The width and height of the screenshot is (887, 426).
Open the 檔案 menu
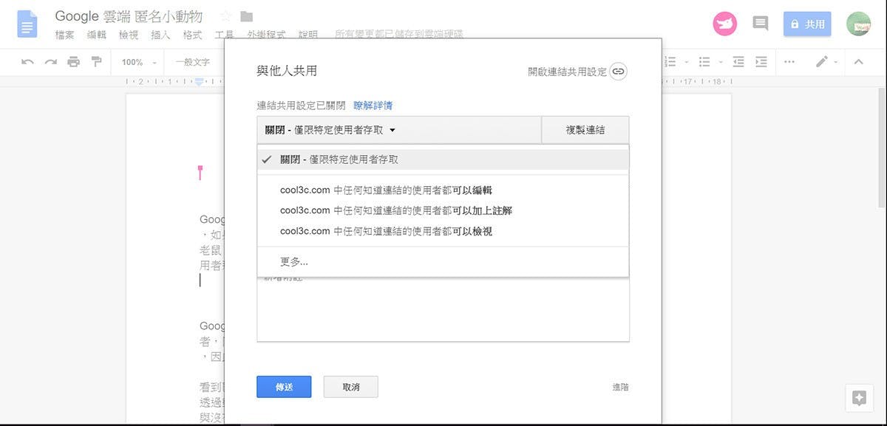click(65, 35)
